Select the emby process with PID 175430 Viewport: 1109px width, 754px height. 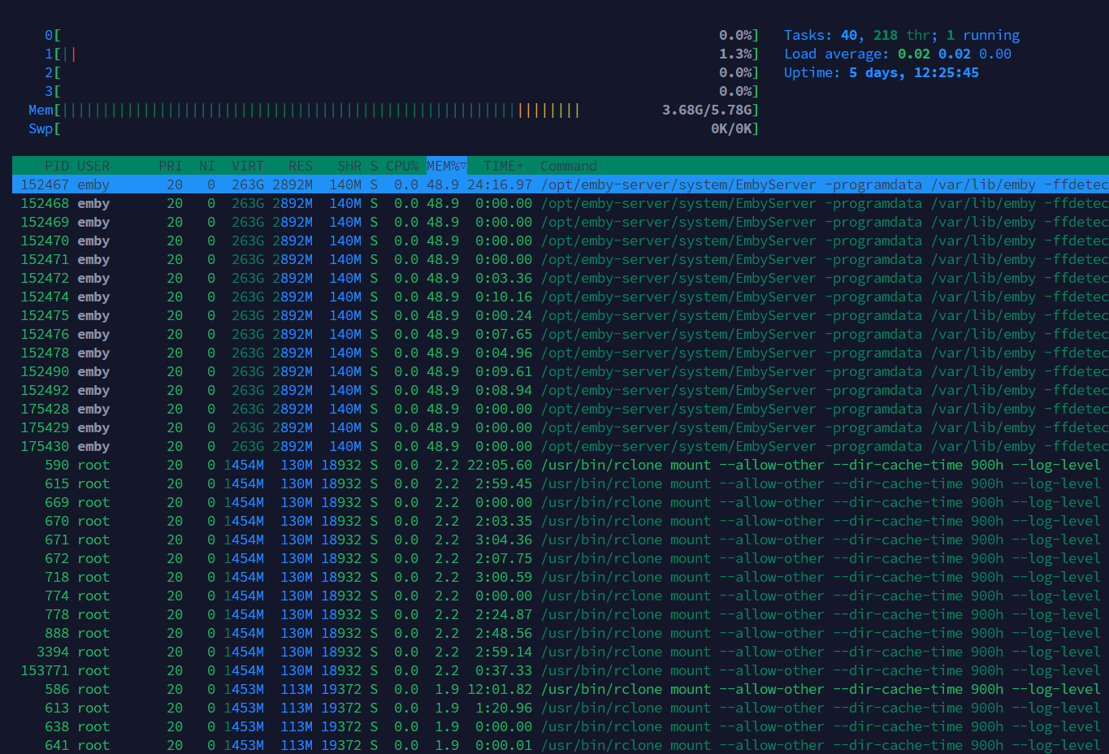pyautogui.click(x=561, y=446)
